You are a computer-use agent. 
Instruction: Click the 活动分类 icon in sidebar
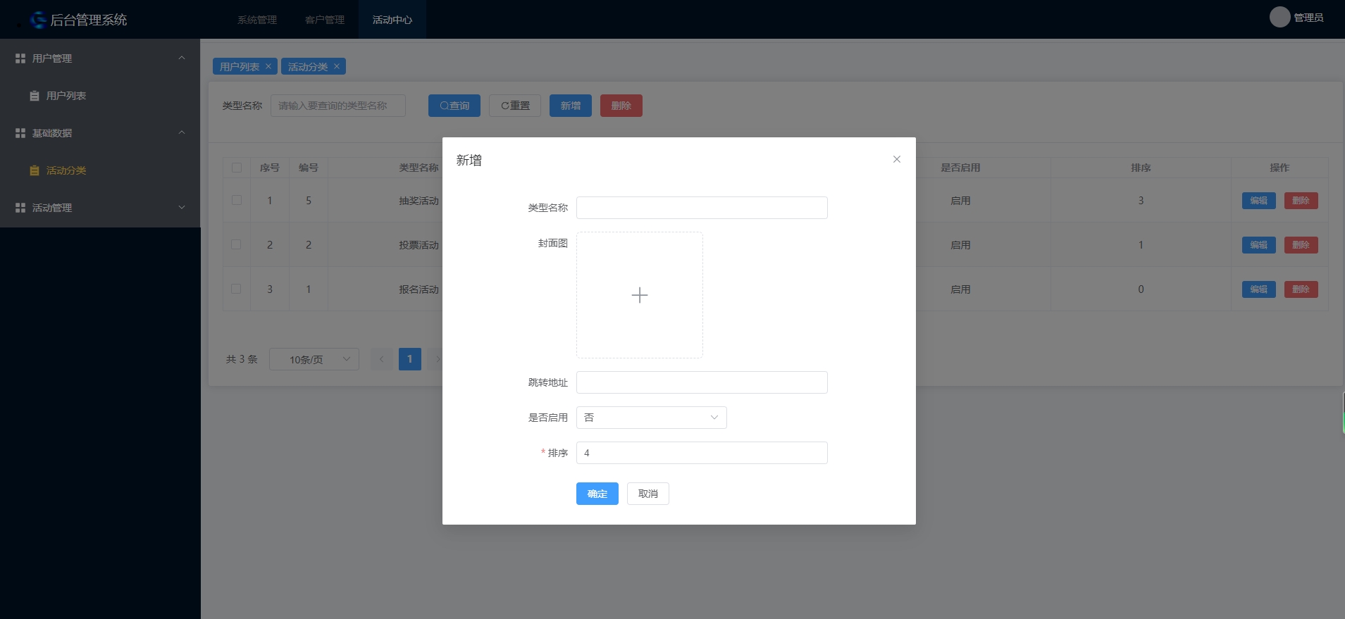pyautogui.click(x=35, y=170)
